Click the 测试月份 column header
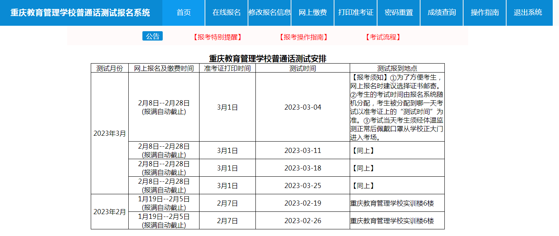Screen dimensions: 559x236 click(110, 68)
